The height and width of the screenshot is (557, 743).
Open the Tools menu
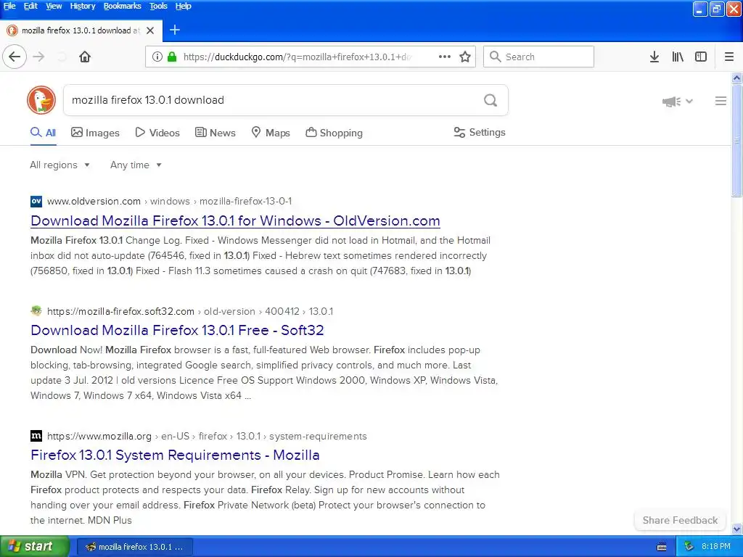(x=158, y=6)
